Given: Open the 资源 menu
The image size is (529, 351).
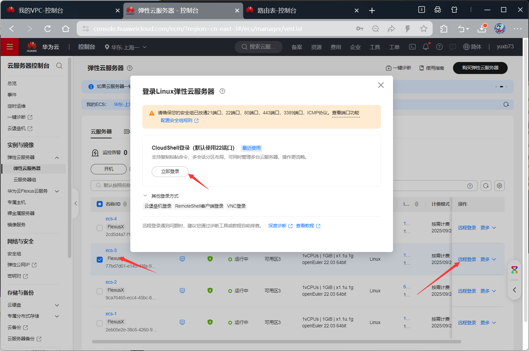Looking at the screenshot, I should pyautogui.click(x=316, y=47).
